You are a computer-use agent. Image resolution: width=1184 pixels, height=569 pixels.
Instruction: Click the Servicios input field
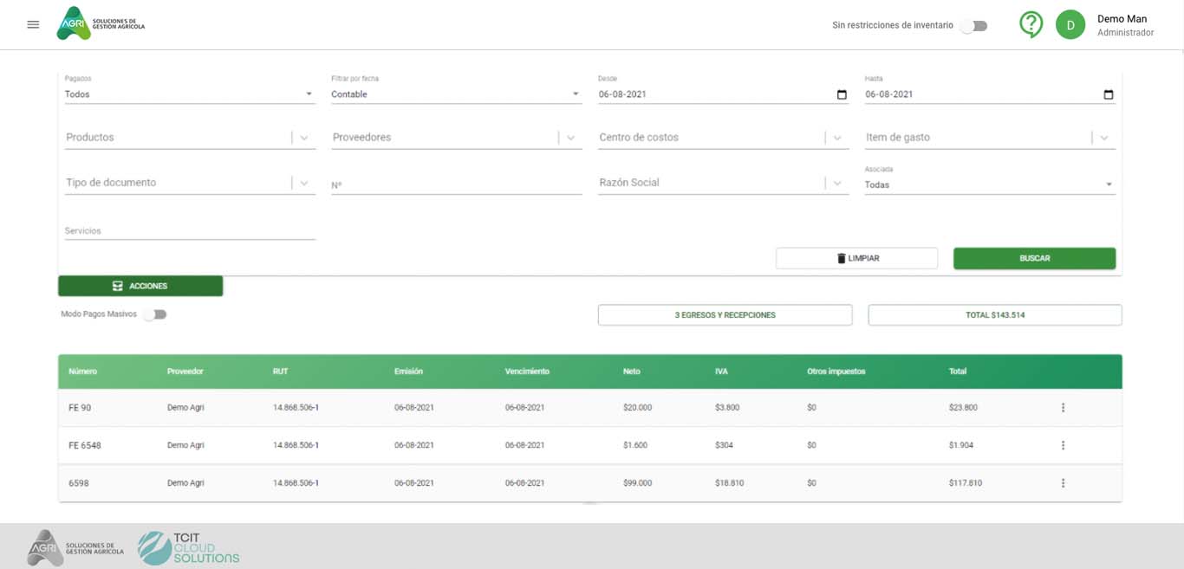click(x=189, y=231)
